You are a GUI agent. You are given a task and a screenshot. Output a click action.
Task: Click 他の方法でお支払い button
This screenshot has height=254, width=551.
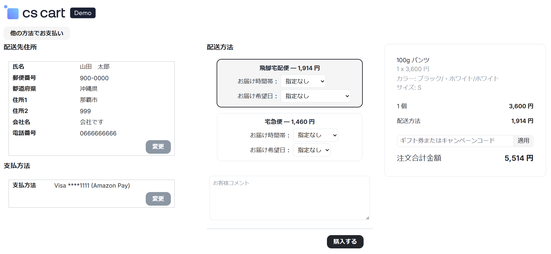pos(37,33)
